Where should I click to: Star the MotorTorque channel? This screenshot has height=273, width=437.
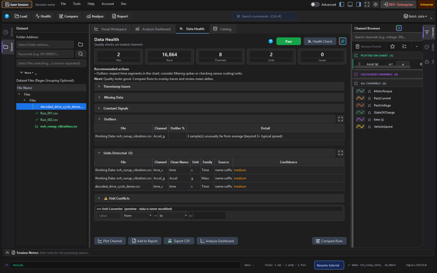pyautogui.click(x=369, y=91)
